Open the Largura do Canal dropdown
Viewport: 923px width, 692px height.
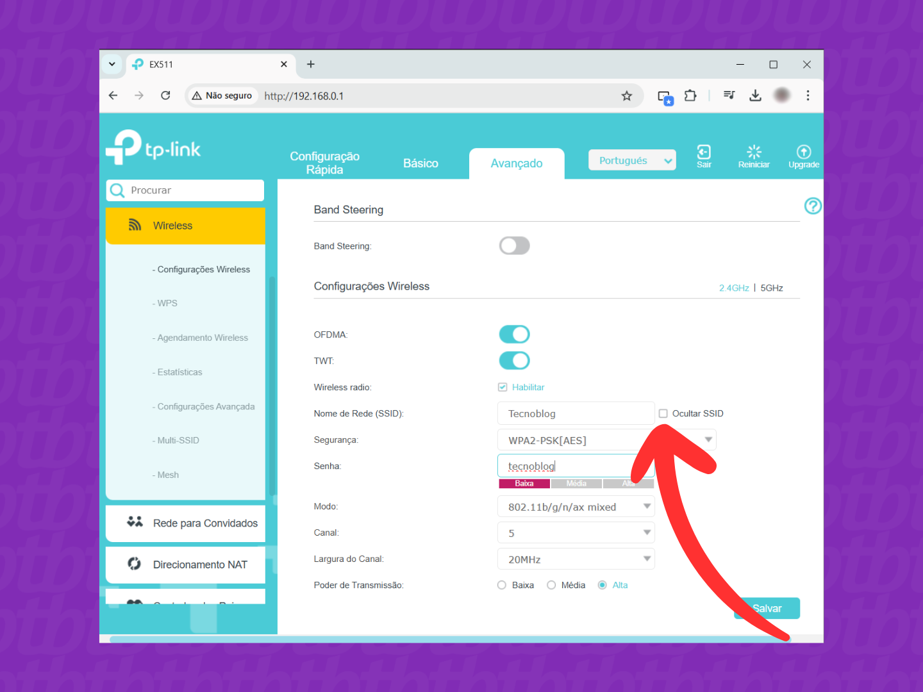pyautogui.click(x=576, y=559)
